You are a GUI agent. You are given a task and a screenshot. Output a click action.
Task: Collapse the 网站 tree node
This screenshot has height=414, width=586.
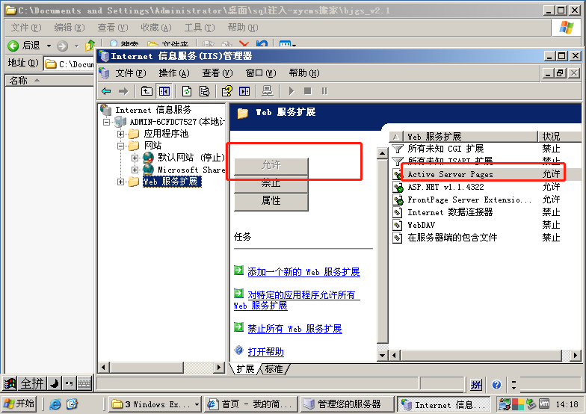(120, 146)
